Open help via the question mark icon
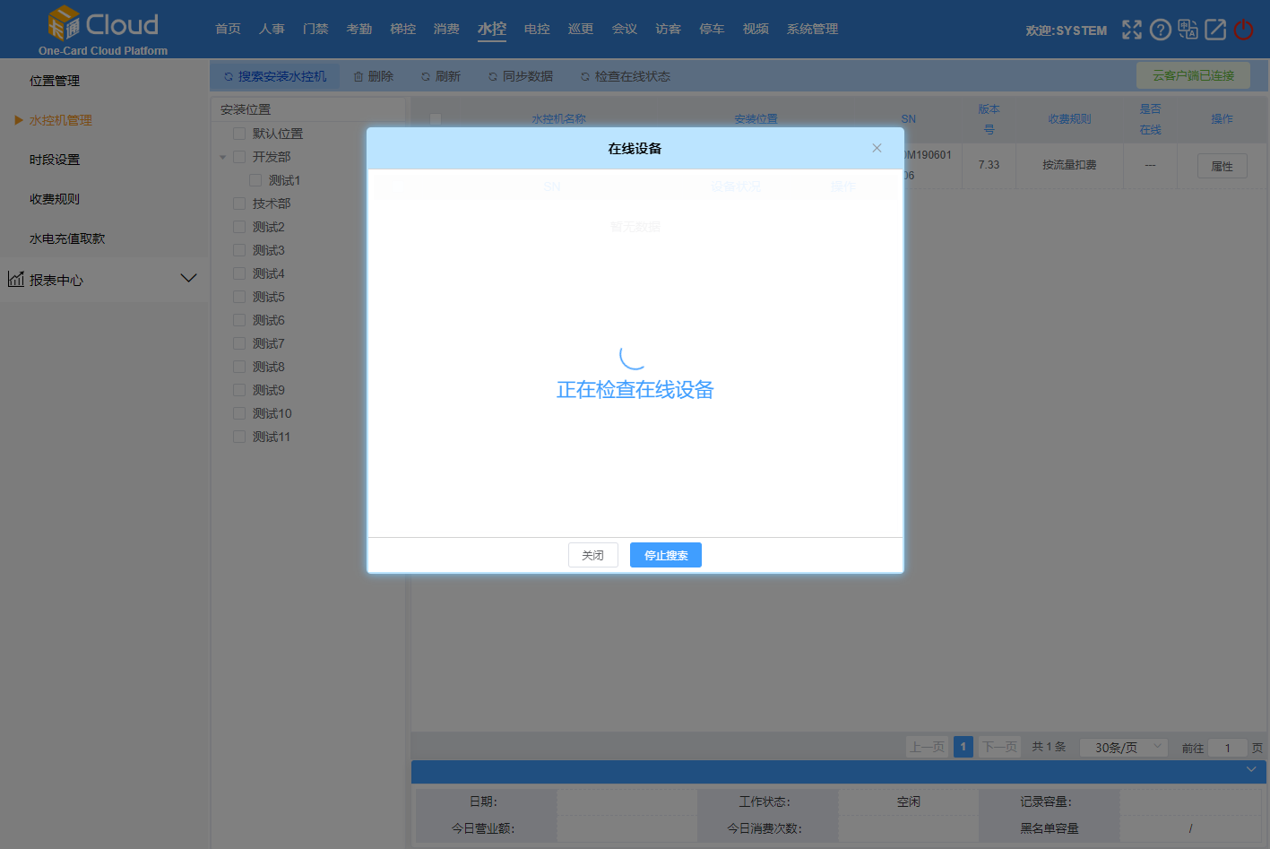This screenshot has width=1270, height=849. click(x=1160, y=30)
